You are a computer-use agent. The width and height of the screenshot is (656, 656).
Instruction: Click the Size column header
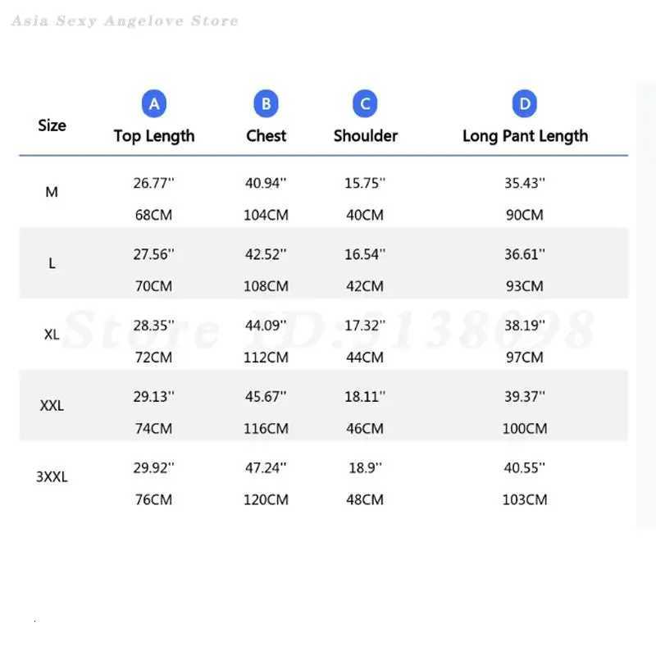coord(52,125)
